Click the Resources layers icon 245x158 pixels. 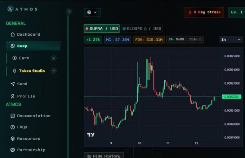click(x=13, y=139)
